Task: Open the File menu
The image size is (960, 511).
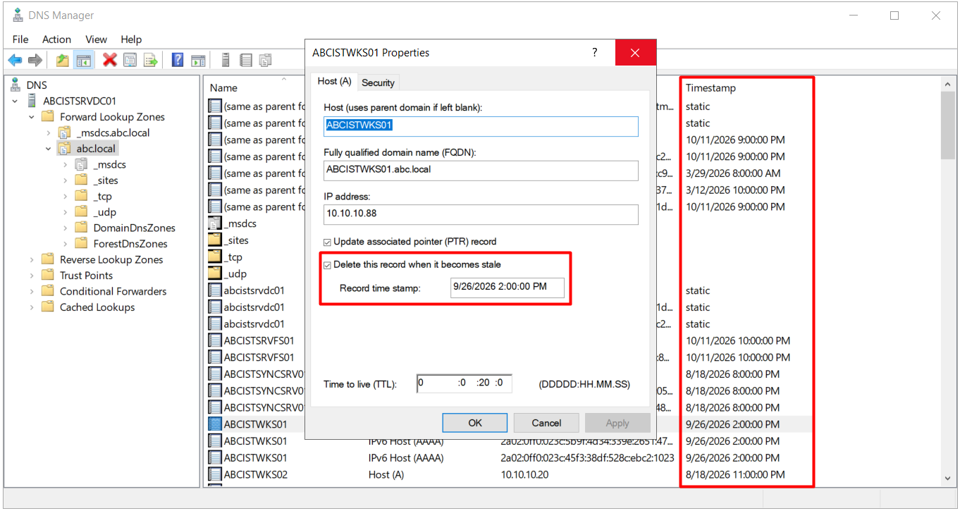Action: [x=20, y=39]
